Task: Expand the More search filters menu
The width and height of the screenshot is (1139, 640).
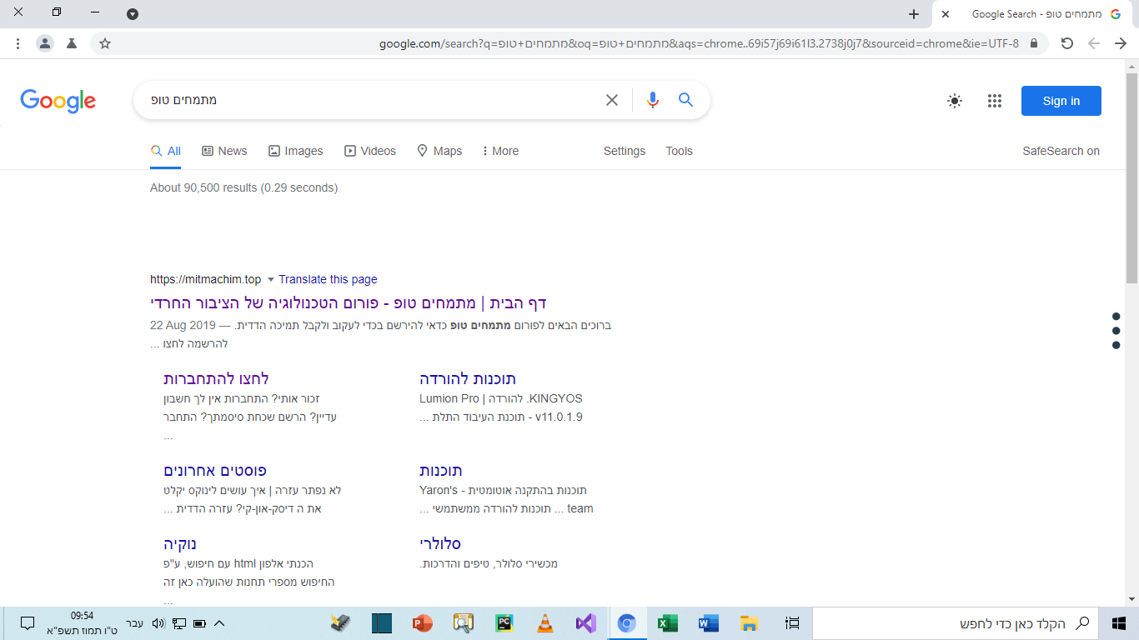Action: (500, 151)
